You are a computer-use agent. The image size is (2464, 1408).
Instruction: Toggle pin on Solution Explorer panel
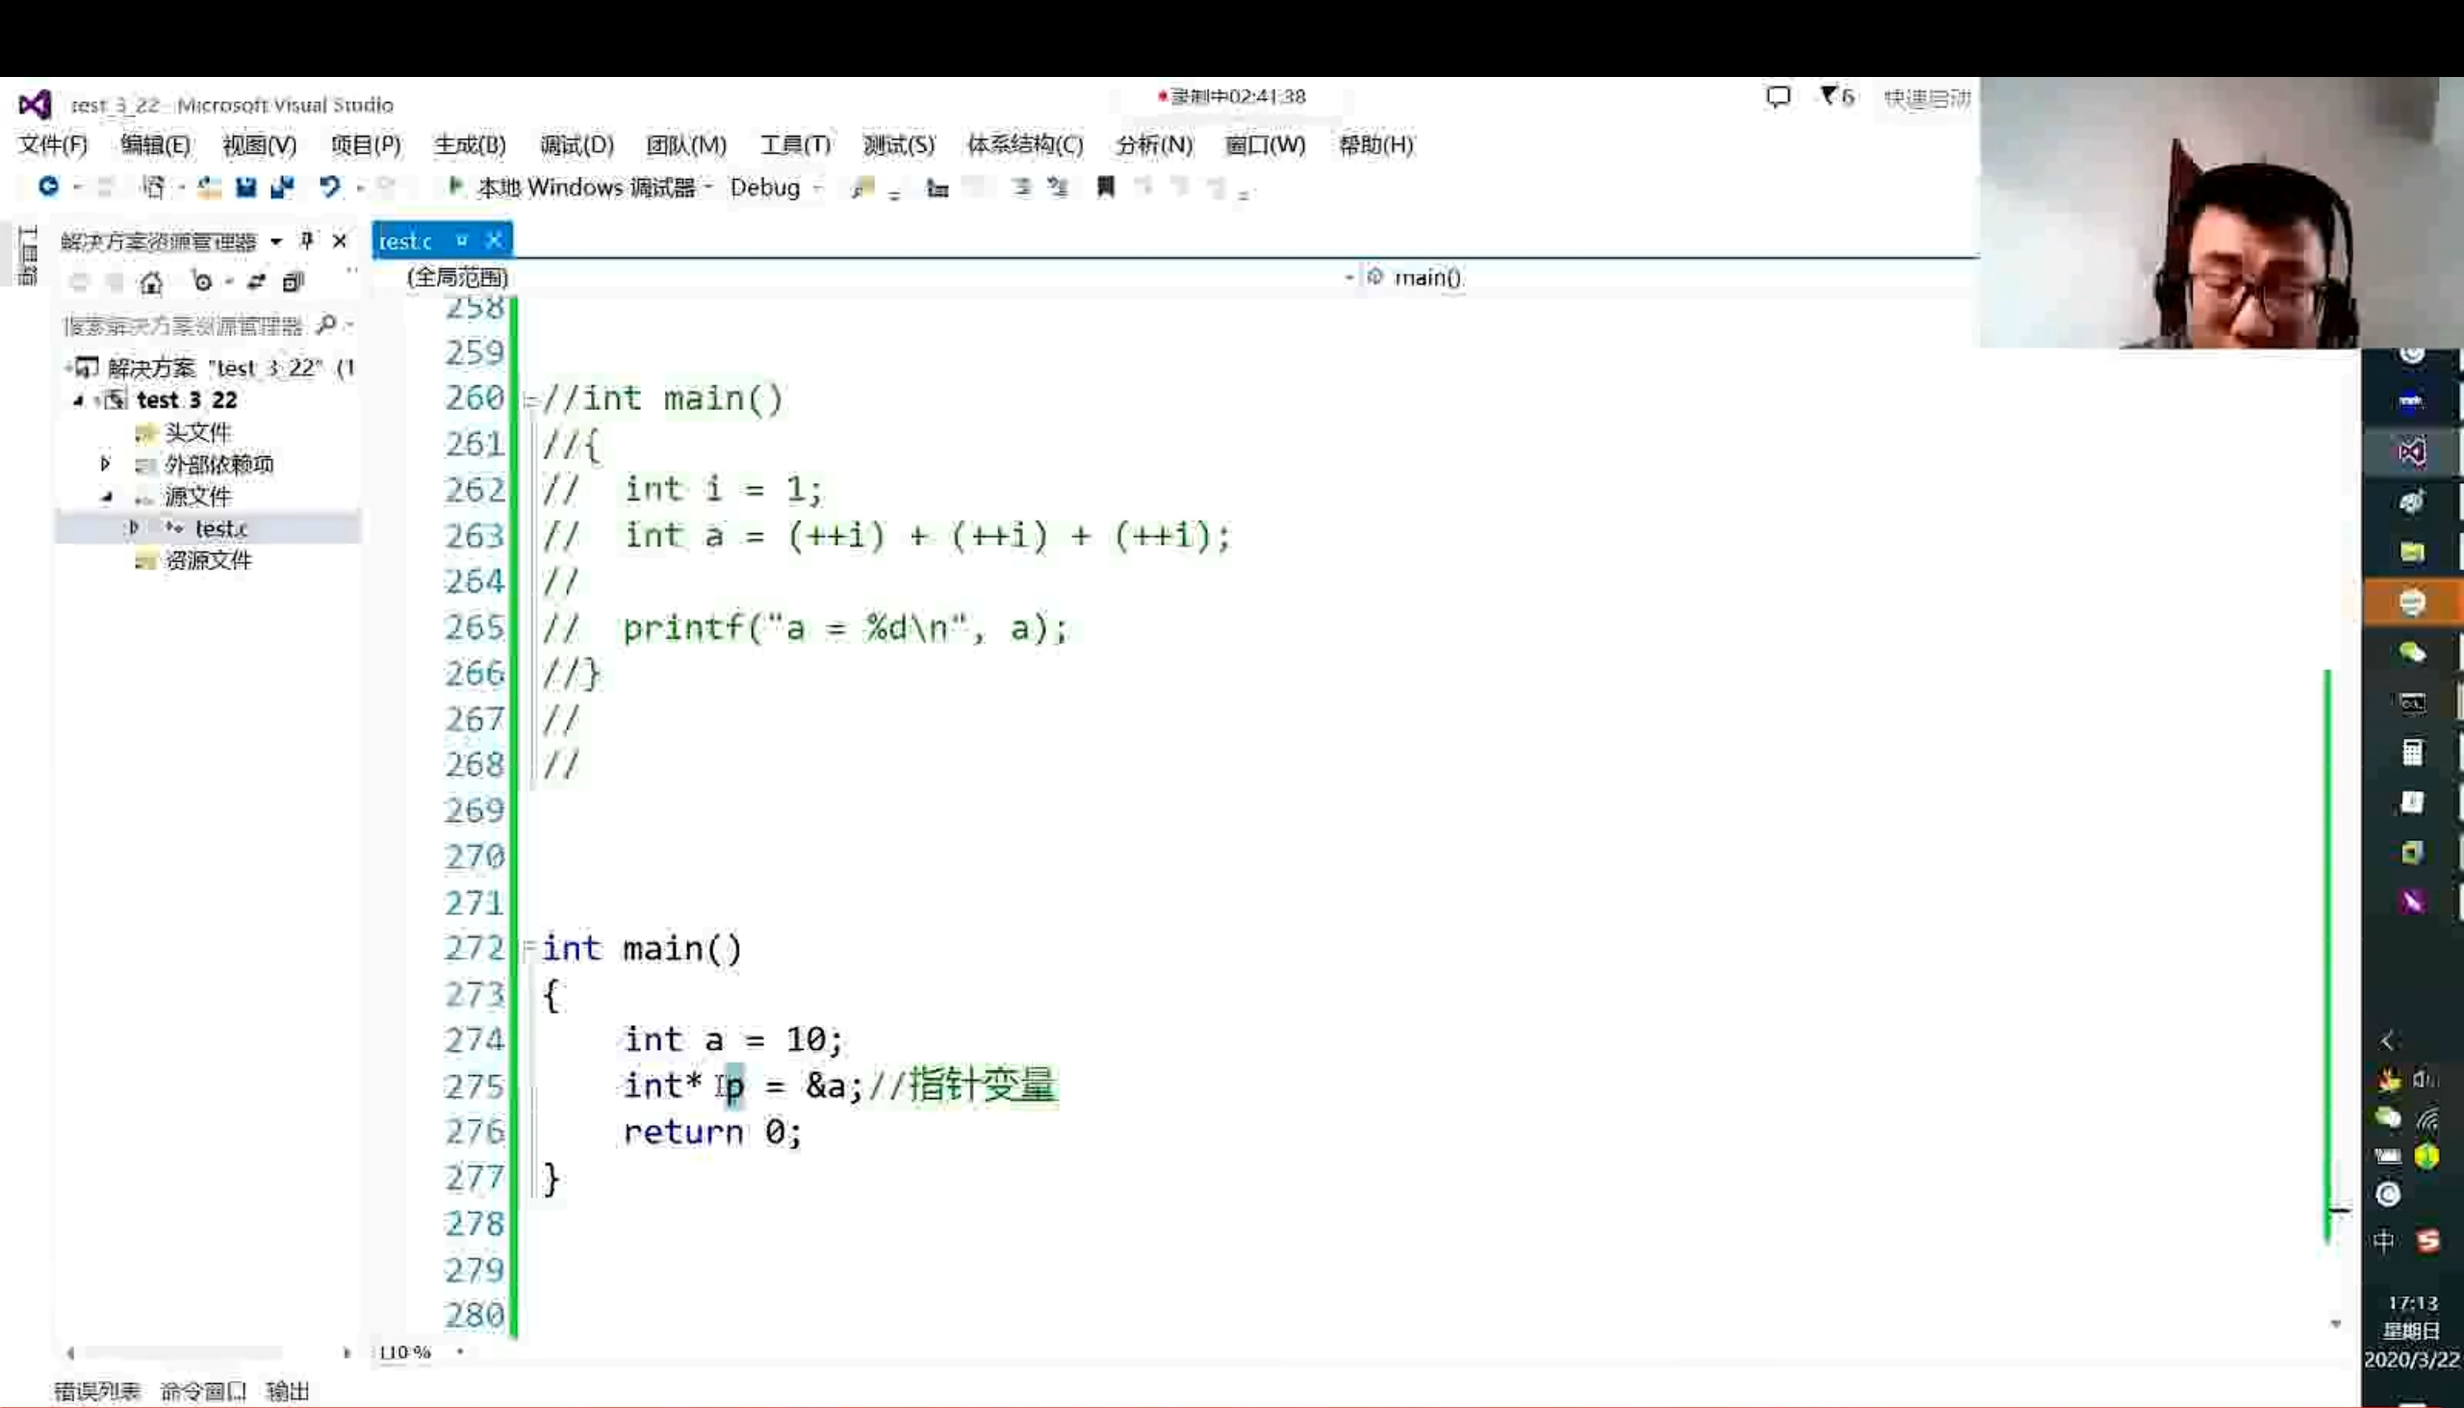(307, 240)
